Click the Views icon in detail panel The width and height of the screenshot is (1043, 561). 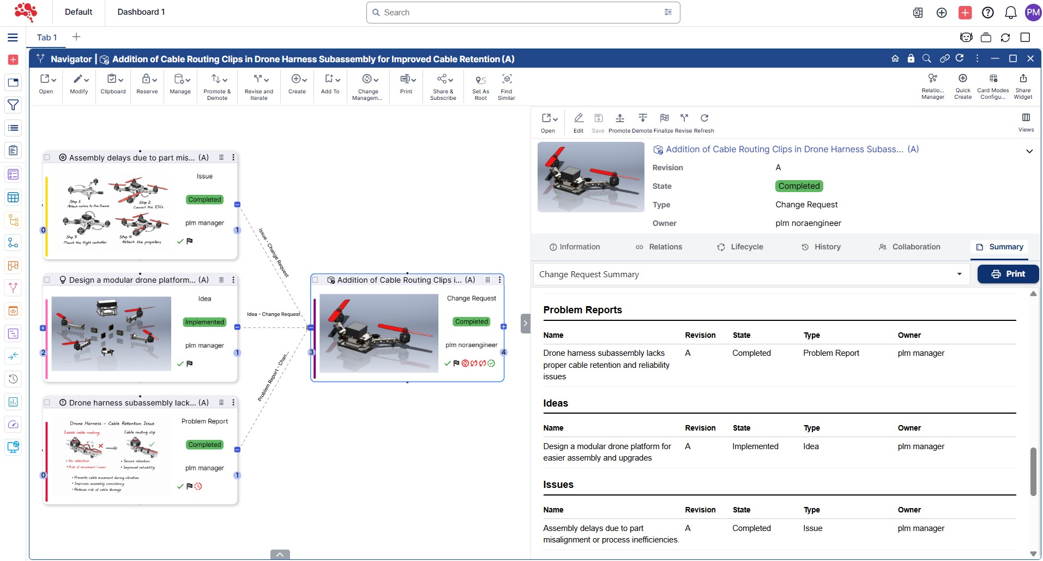1026,118
